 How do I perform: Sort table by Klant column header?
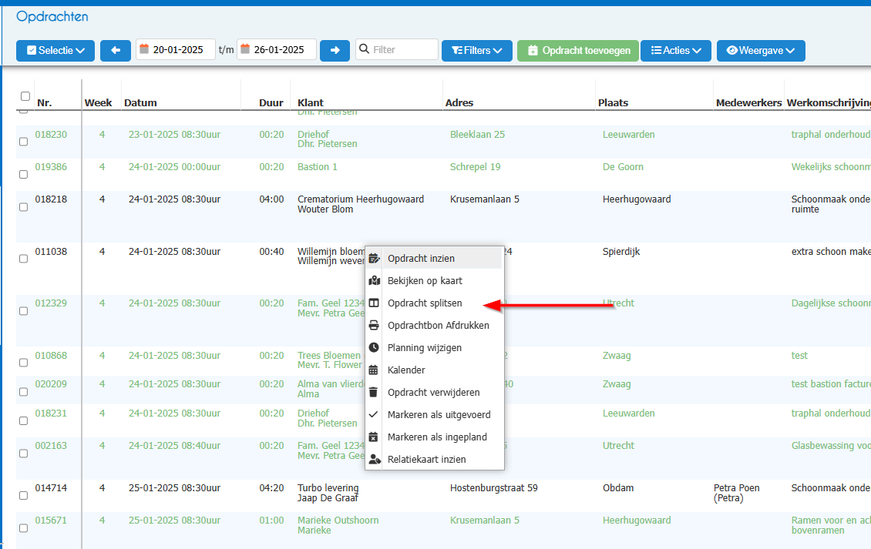[311, 102]
